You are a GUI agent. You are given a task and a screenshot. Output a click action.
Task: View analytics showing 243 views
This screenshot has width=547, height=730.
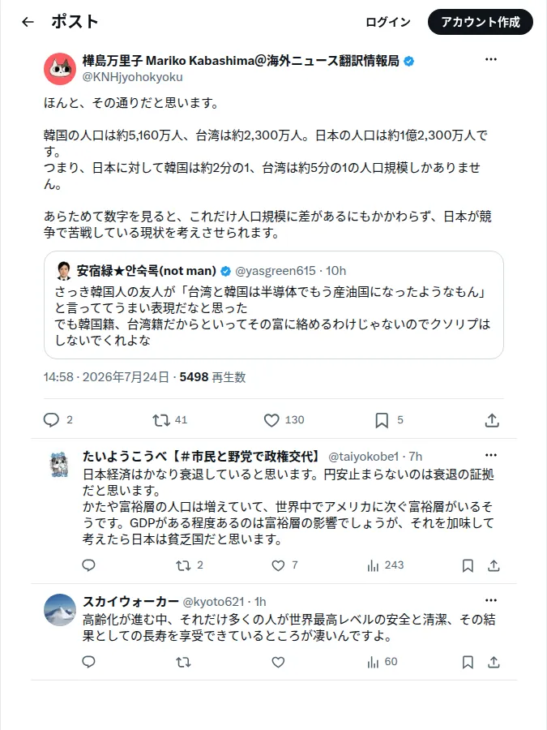pyautogui.click(x=385, y=565)
